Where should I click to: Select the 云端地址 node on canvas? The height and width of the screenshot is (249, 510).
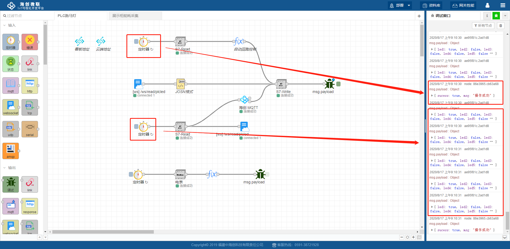pyautogui.click(x=101, y=41)
